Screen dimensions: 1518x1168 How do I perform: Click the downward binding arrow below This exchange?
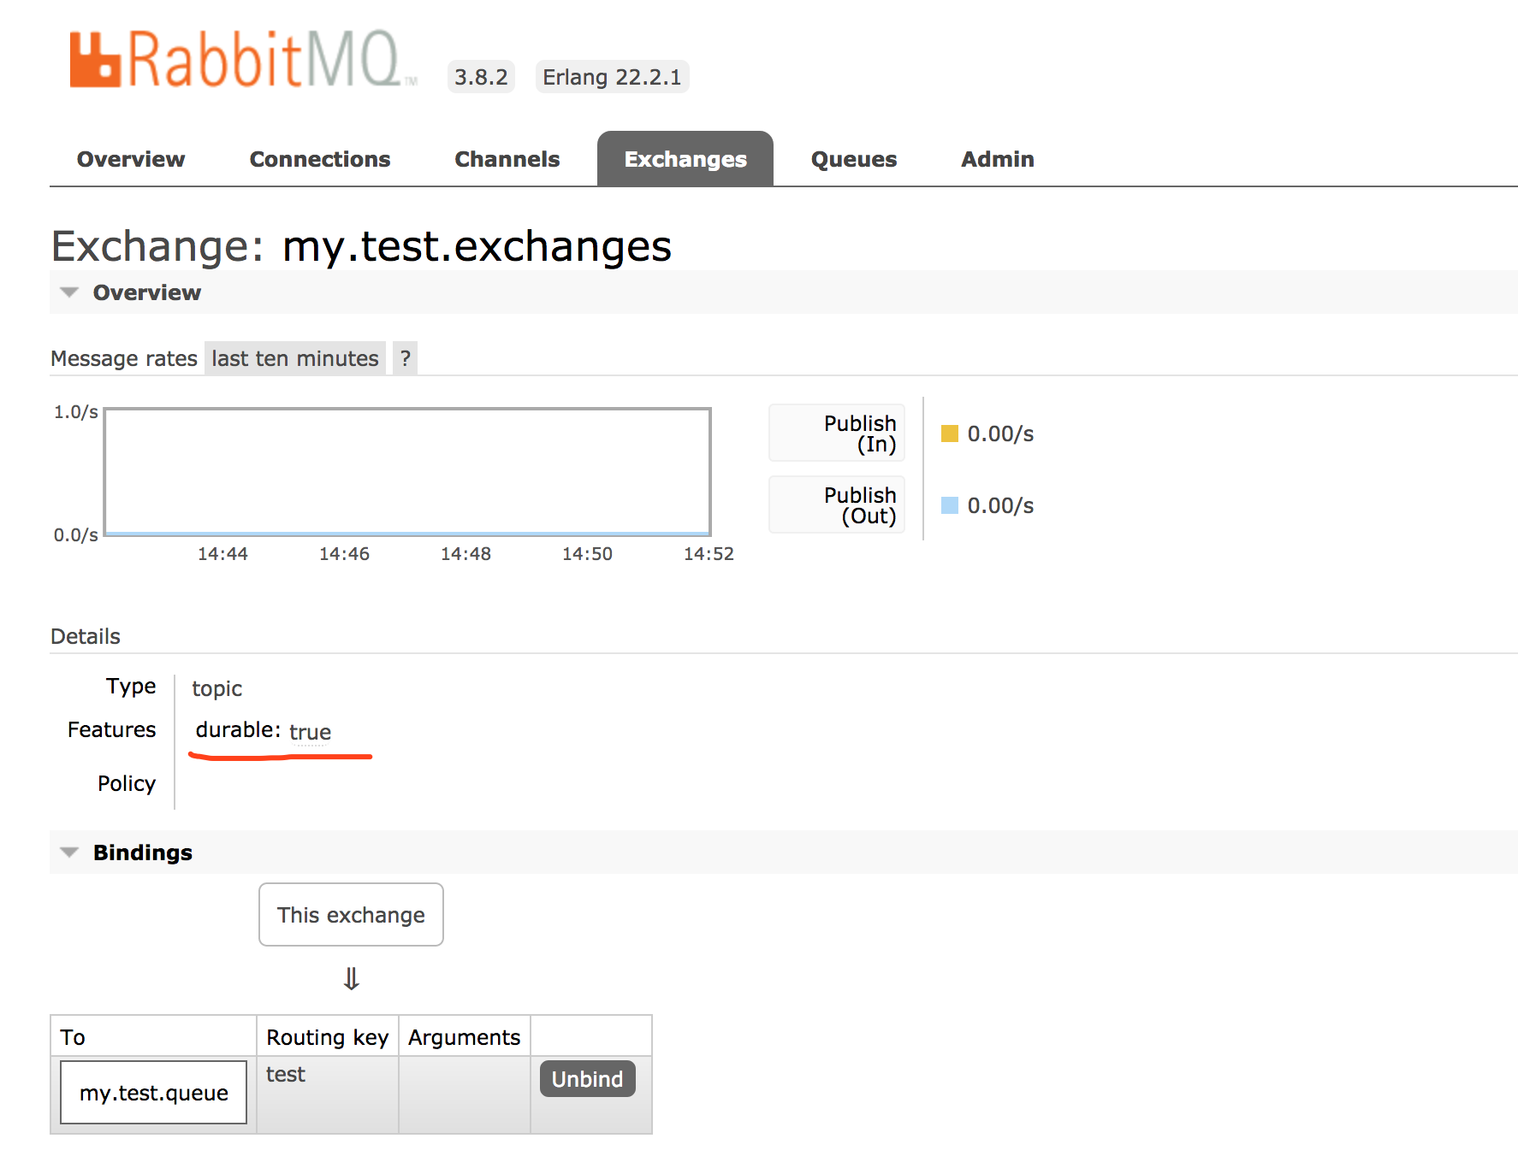[351, 978]
